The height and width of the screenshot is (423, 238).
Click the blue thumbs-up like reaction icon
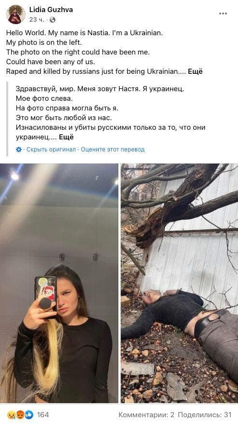pos(29,414)
